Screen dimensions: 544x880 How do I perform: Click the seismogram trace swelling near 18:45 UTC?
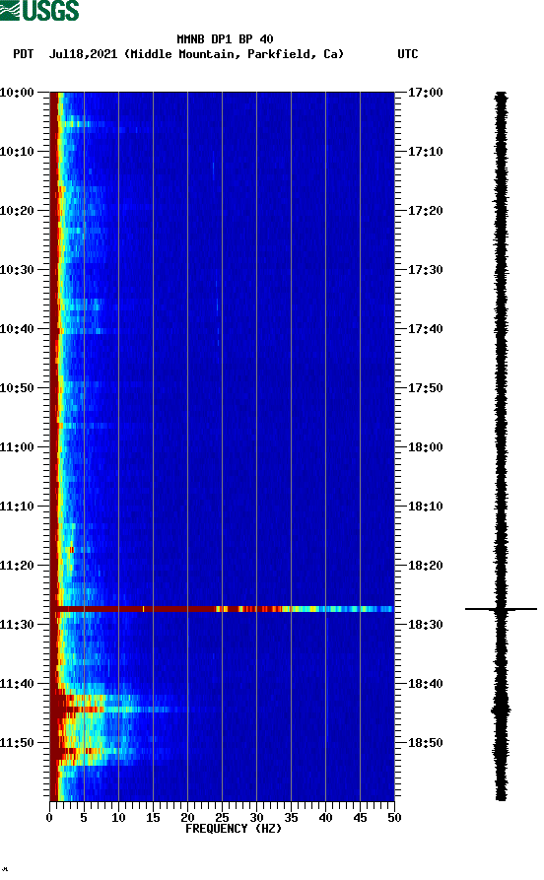pyautogui.click(x=501, y=710)
